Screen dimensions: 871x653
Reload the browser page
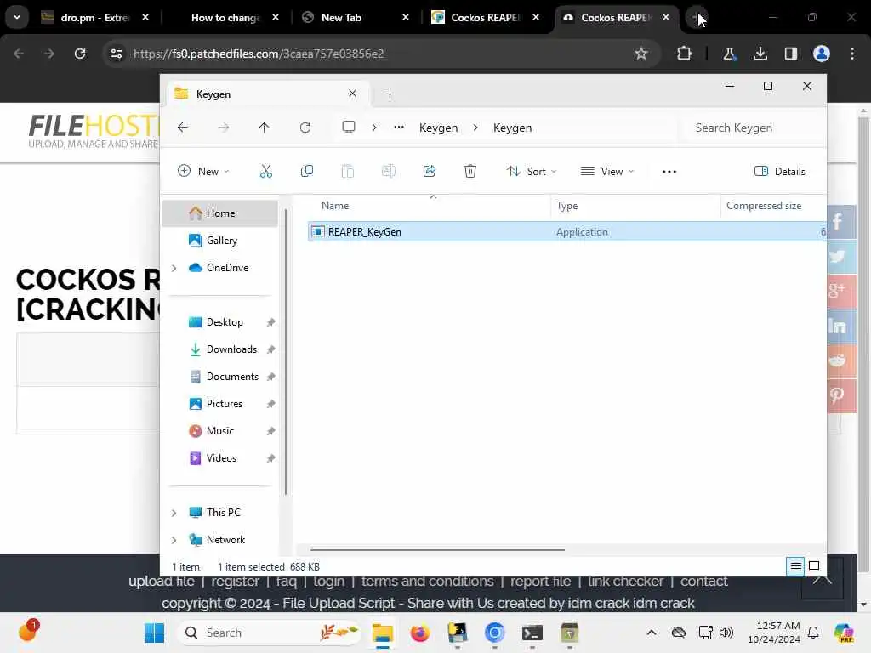(80, 54)
